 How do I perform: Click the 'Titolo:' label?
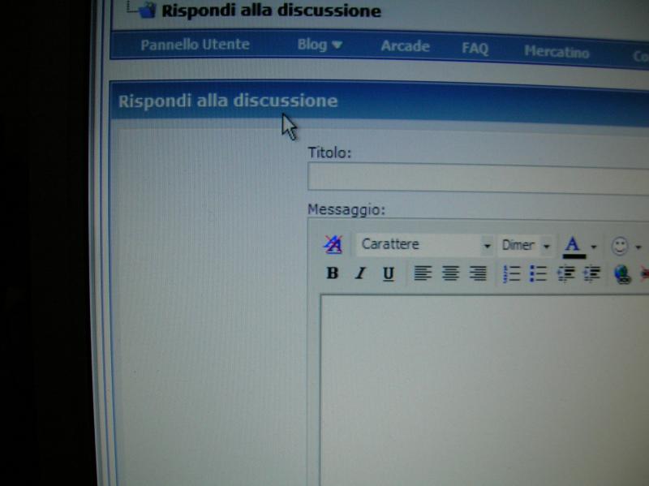point(329,153)
